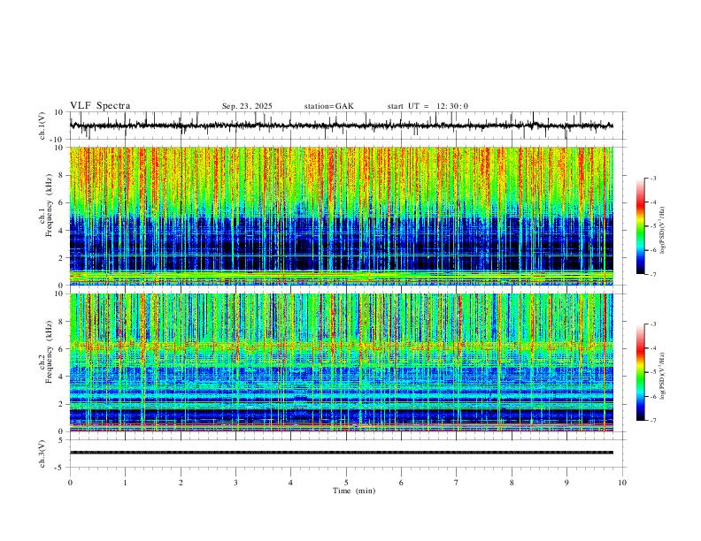701x541 pixels.
Task: Click the "6" kHz tick on ch.2 frequency axis
Action: coord(61,349)
